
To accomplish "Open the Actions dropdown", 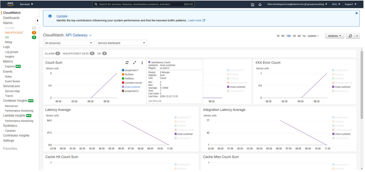I will point(334,36).
